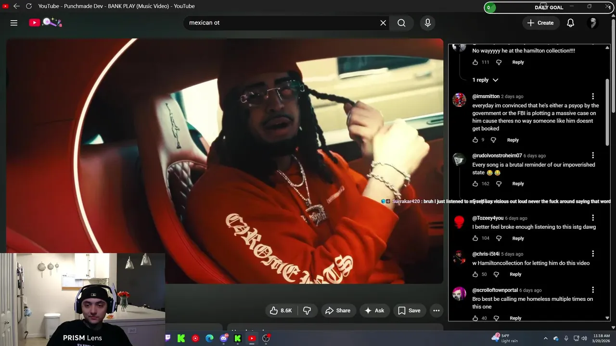Select the comment text about impoverished state
Image resolution: width=616 pixels, height=346 pixels.
tap(534, 169)
